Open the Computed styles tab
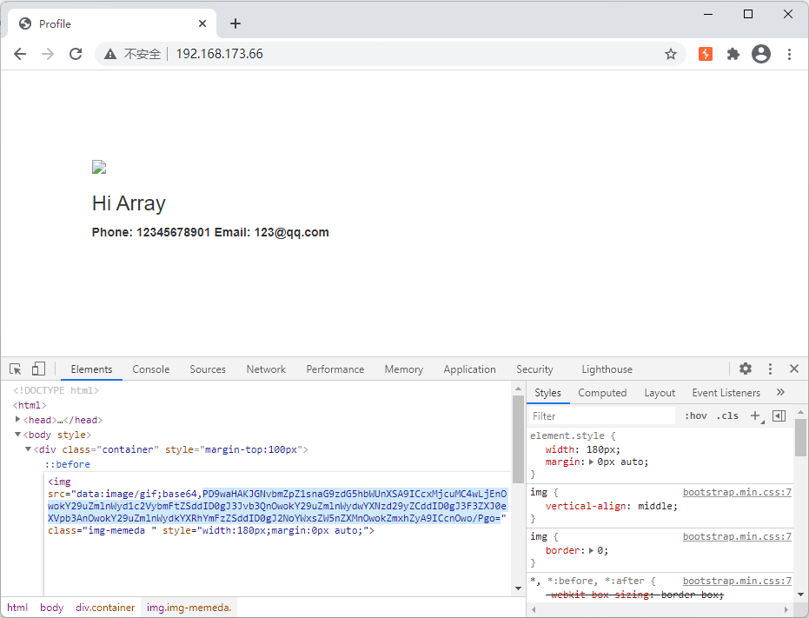The image size is (809, 618). pos(602,393)
